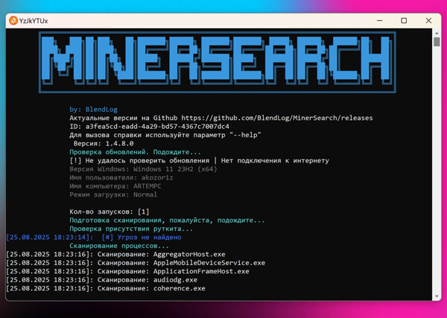This screenshot has width=447, height=318.
Task: Open the GitHub MinerSearch releases URL
Action: [277, 118]
